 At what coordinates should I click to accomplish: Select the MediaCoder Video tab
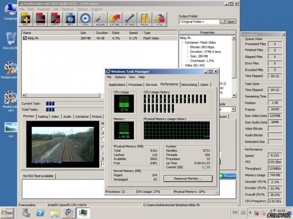(55, 117)
